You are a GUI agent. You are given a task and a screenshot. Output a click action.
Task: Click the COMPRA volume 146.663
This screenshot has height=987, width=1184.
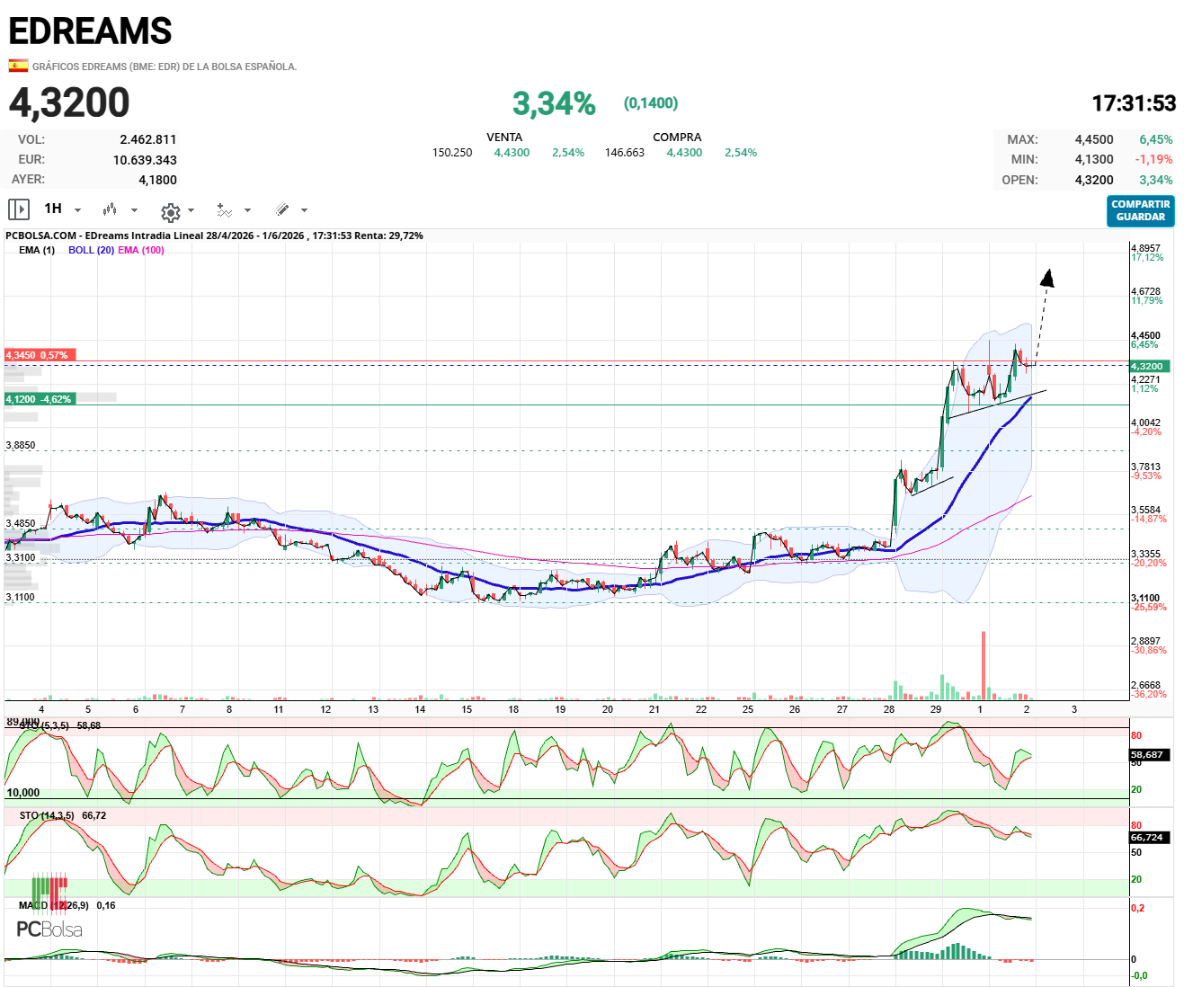pos(625,153)
